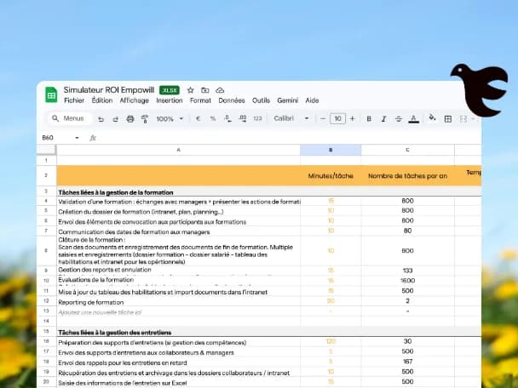Click the fx formula bar icon
This screenshot has width=518, height=388.
pos(93,138)
